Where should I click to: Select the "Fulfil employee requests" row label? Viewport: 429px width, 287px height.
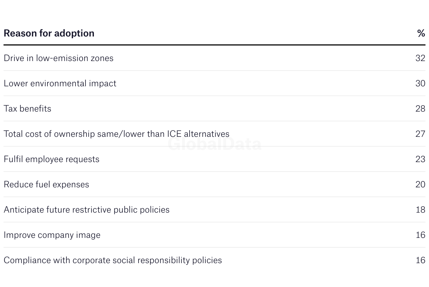tap(51, 159)
